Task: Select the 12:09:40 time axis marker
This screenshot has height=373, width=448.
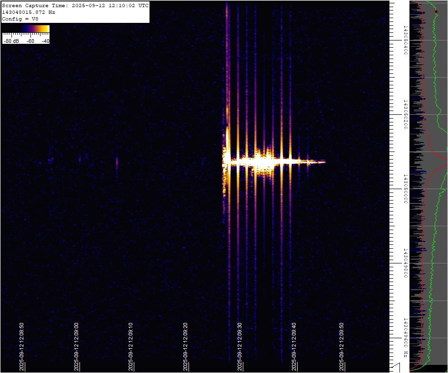Action: coord(294,347)
